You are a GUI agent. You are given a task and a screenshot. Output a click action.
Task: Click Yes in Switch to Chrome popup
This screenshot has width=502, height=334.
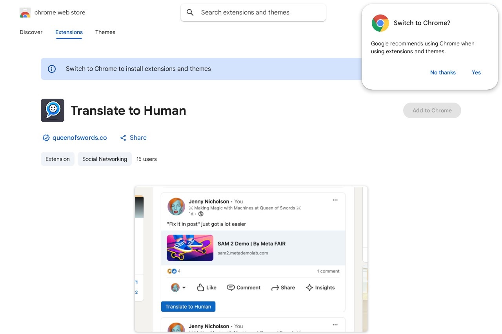(476, 72)
